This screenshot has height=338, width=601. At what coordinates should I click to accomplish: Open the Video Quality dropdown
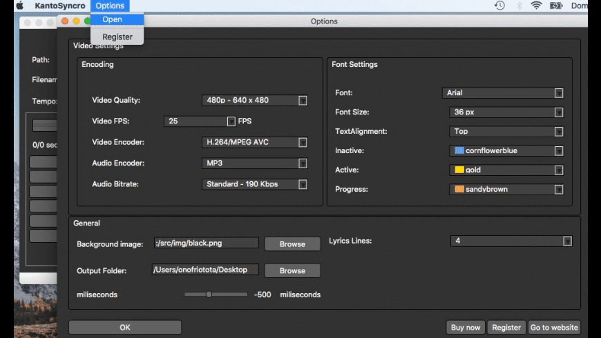(254, 100)
